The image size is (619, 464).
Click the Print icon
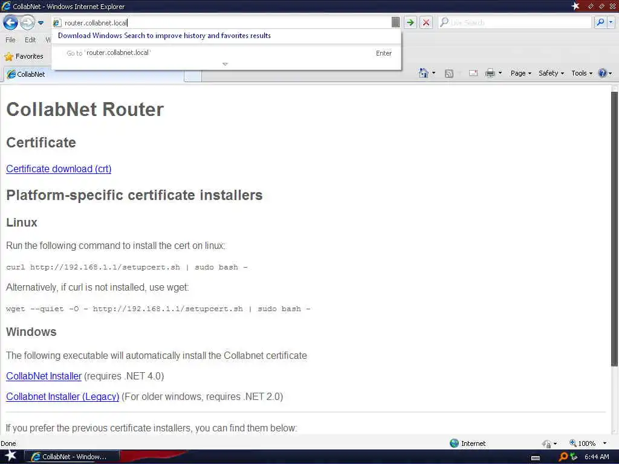pyautogui.click(x=490, y=73)
